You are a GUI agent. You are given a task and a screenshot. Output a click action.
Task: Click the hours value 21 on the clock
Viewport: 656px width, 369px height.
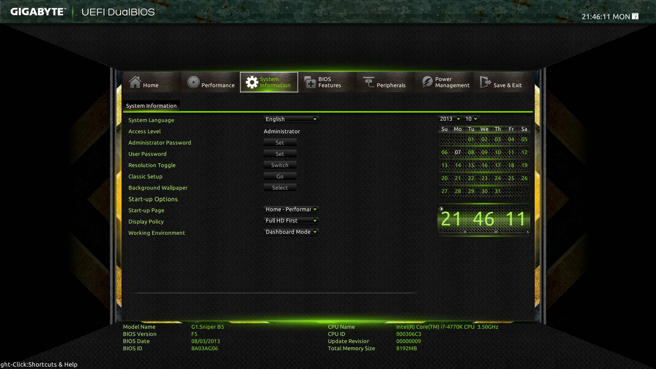click(x=451, y=219)
